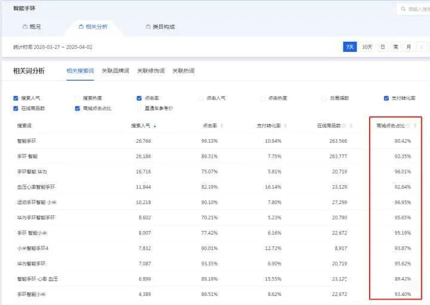Click search popularity value 11,844
This screenshot has width=430, height=305.
pyautogui.click(x=143, y=187)
